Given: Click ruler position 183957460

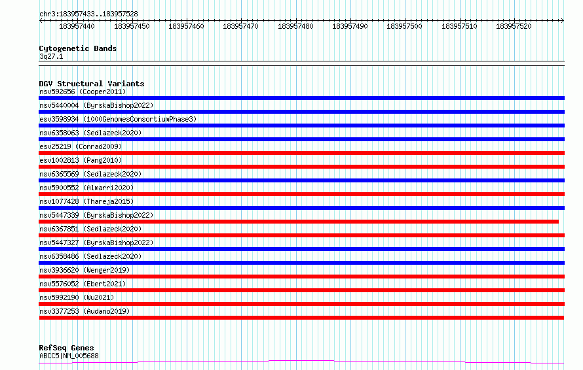Looking at the screenshot, I should 186,26.
